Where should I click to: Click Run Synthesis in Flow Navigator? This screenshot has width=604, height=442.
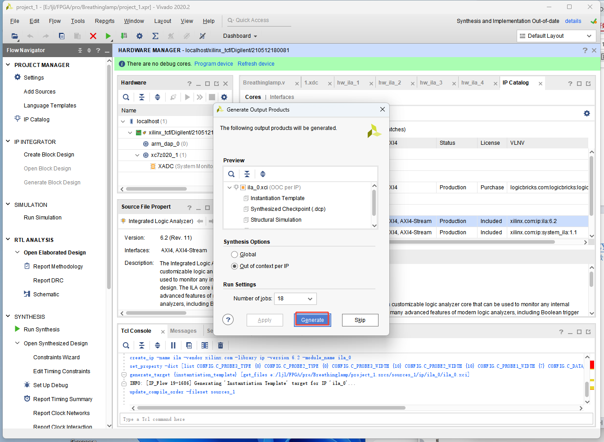coord(41,330)
